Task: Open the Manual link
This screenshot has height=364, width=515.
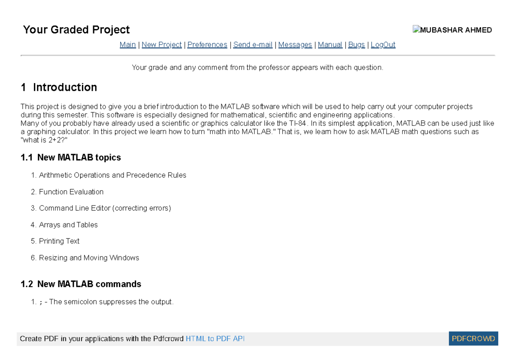Action: pyautogui.click(x=330, y=45)
